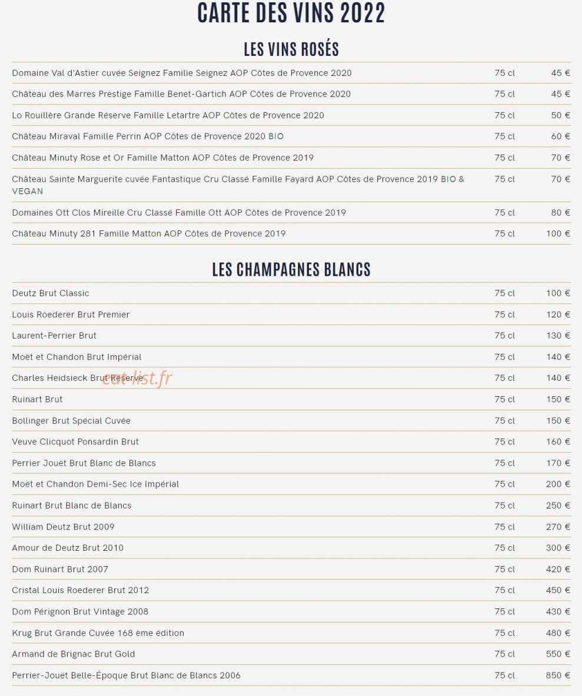Click the 850 € price of Belle-Époque
Image resolution: width=582 pixels, height=696 pixels.
pyautogui.click(x=558, y=675)
